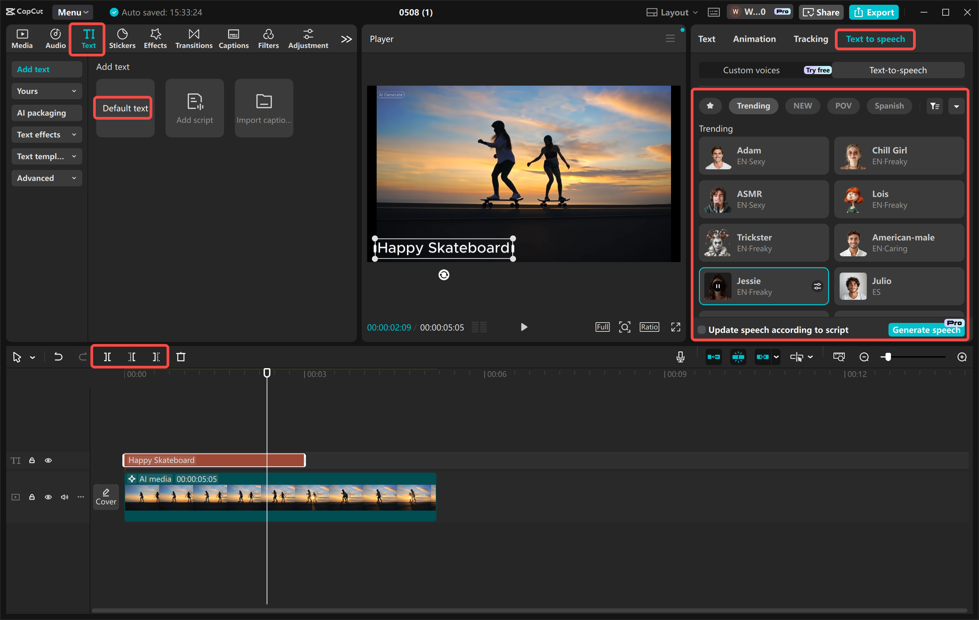Image resolution: width=979 pixels, height=620 pixels.
Task: Select the Split tool above the timeline
Action: [x=107, y=357]
